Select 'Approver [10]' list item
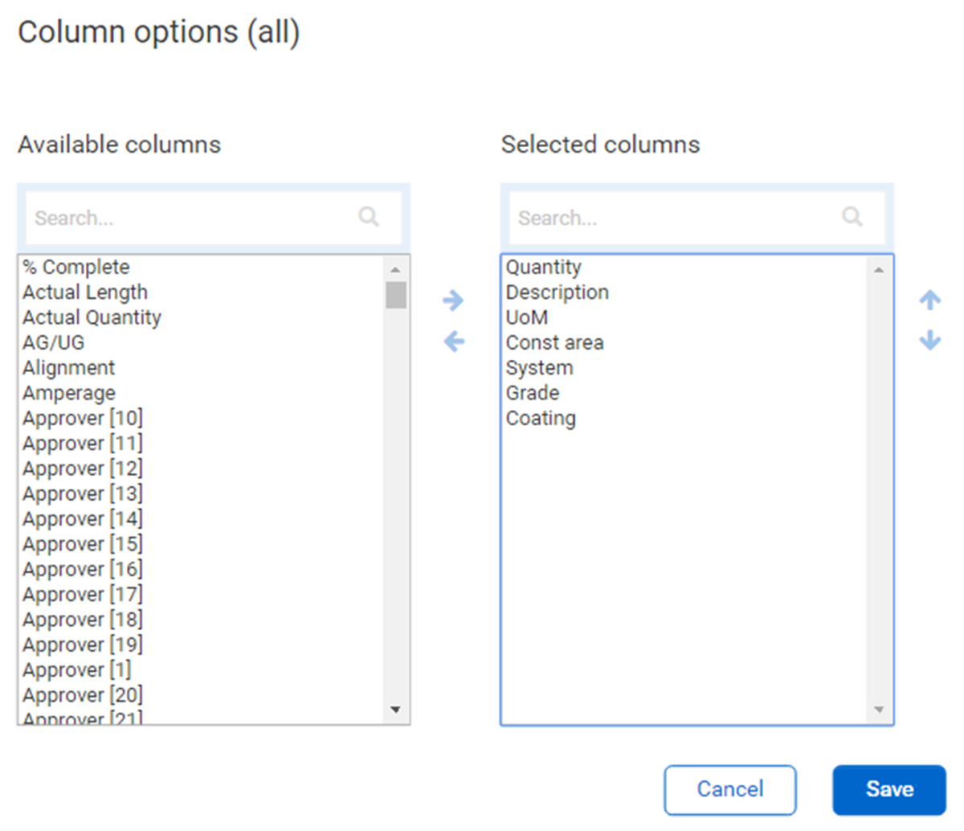Screen dimensions: 964x831 [83, 418]
